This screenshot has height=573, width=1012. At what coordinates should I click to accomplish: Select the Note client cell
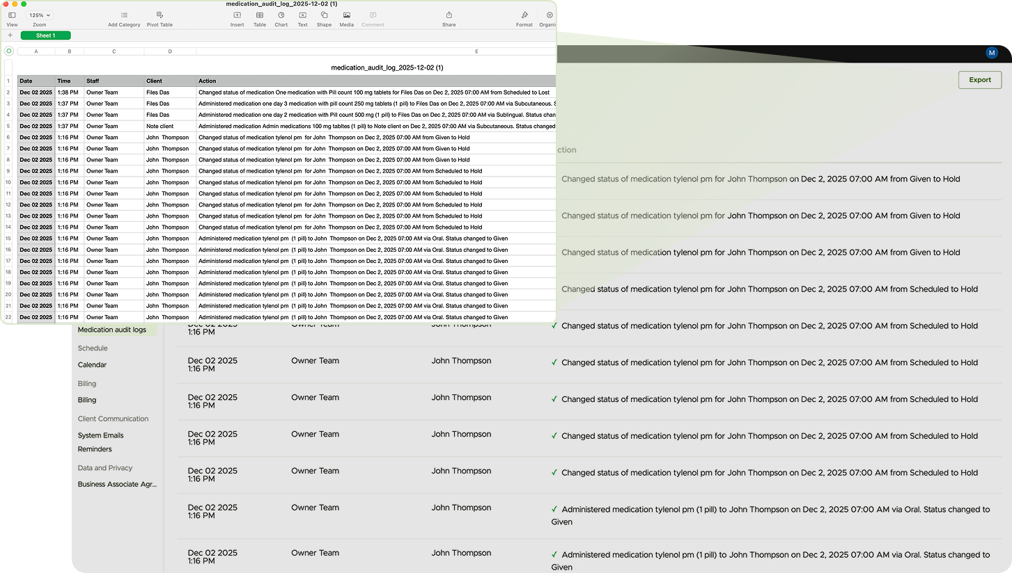coord(170,126)
